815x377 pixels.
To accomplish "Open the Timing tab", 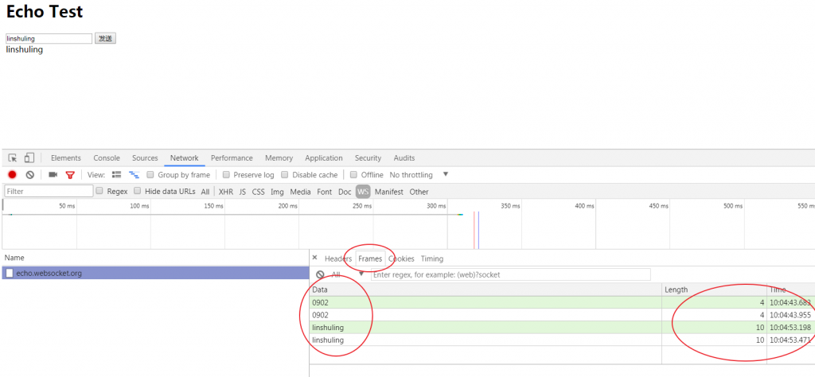I will (x=432, y=258).
